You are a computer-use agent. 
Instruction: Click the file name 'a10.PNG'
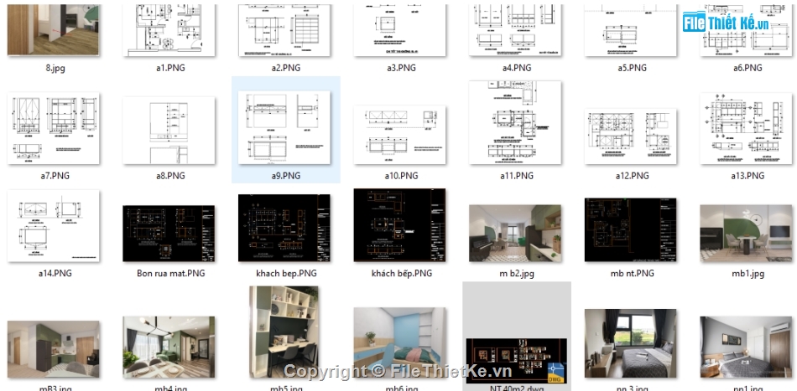click(x=401, y=176)
